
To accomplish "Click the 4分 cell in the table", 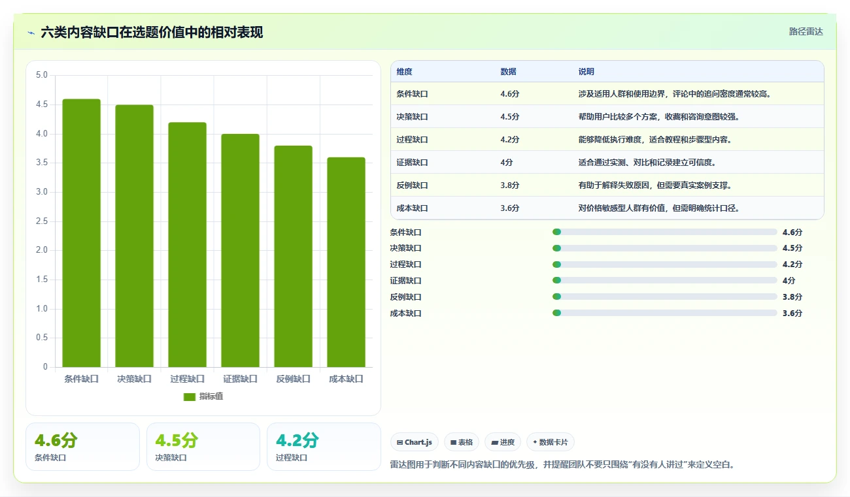I will tap(507, 163).
